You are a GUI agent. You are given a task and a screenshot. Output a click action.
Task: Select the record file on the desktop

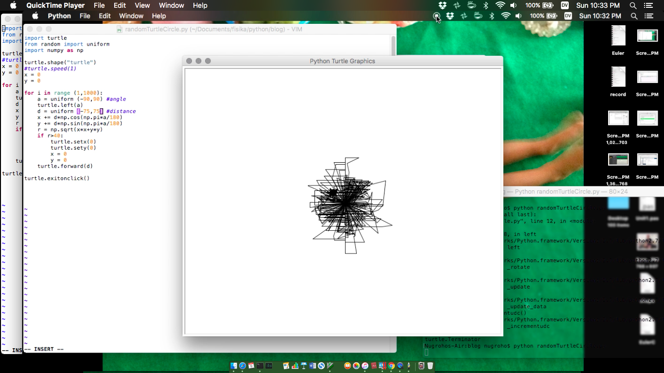click(x=618, y=82)
